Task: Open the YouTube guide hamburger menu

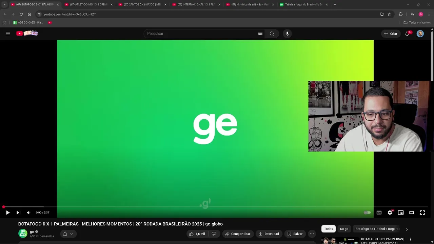Action: (x=8, y=34)
